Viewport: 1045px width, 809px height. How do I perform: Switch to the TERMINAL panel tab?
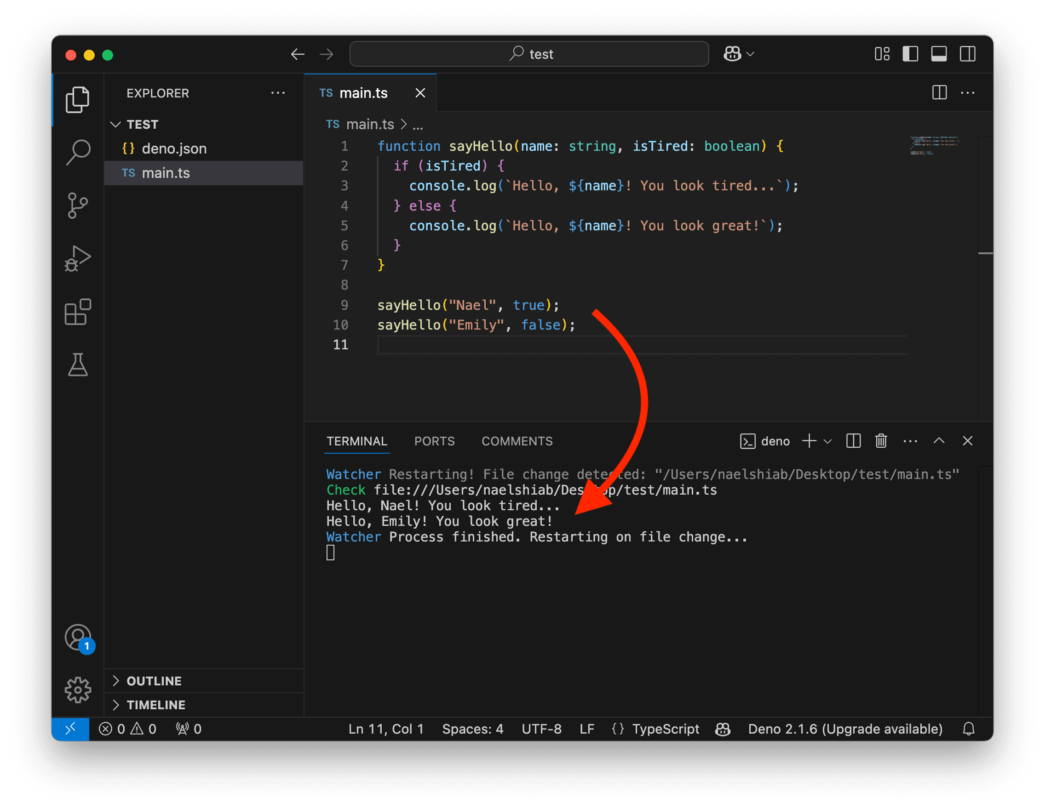pos(357,441)
